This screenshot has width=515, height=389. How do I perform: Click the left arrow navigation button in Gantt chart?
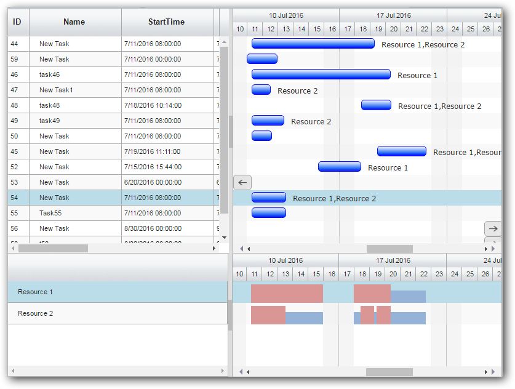242,182
